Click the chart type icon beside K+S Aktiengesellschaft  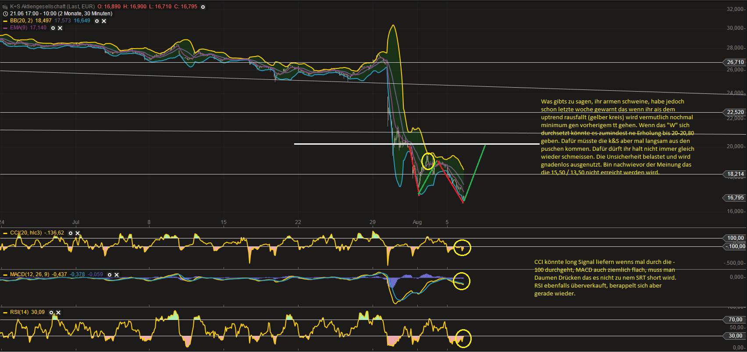tap(5, 7)
